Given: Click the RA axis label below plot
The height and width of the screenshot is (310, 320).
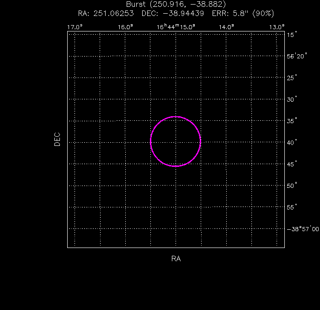Looking at the screenshot, I should 176,258.
